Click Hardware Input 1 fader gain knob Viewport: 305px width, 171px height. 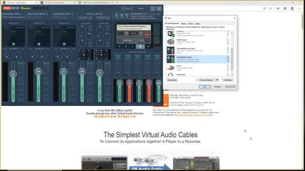pos(13,74)
